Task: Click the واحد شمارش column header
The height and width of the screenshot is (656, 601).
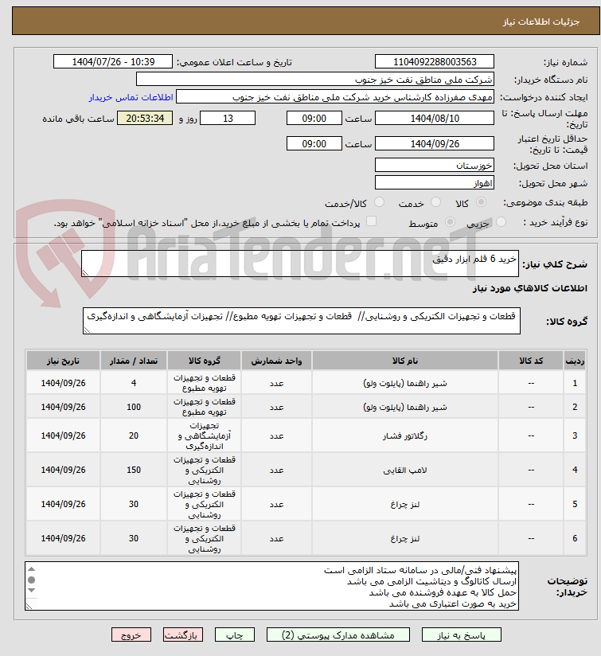Action: [x=276, y=361]
